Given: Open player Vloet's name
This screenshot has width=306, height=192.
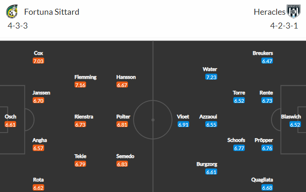Looking at the screenshot, I should point(183,116).
